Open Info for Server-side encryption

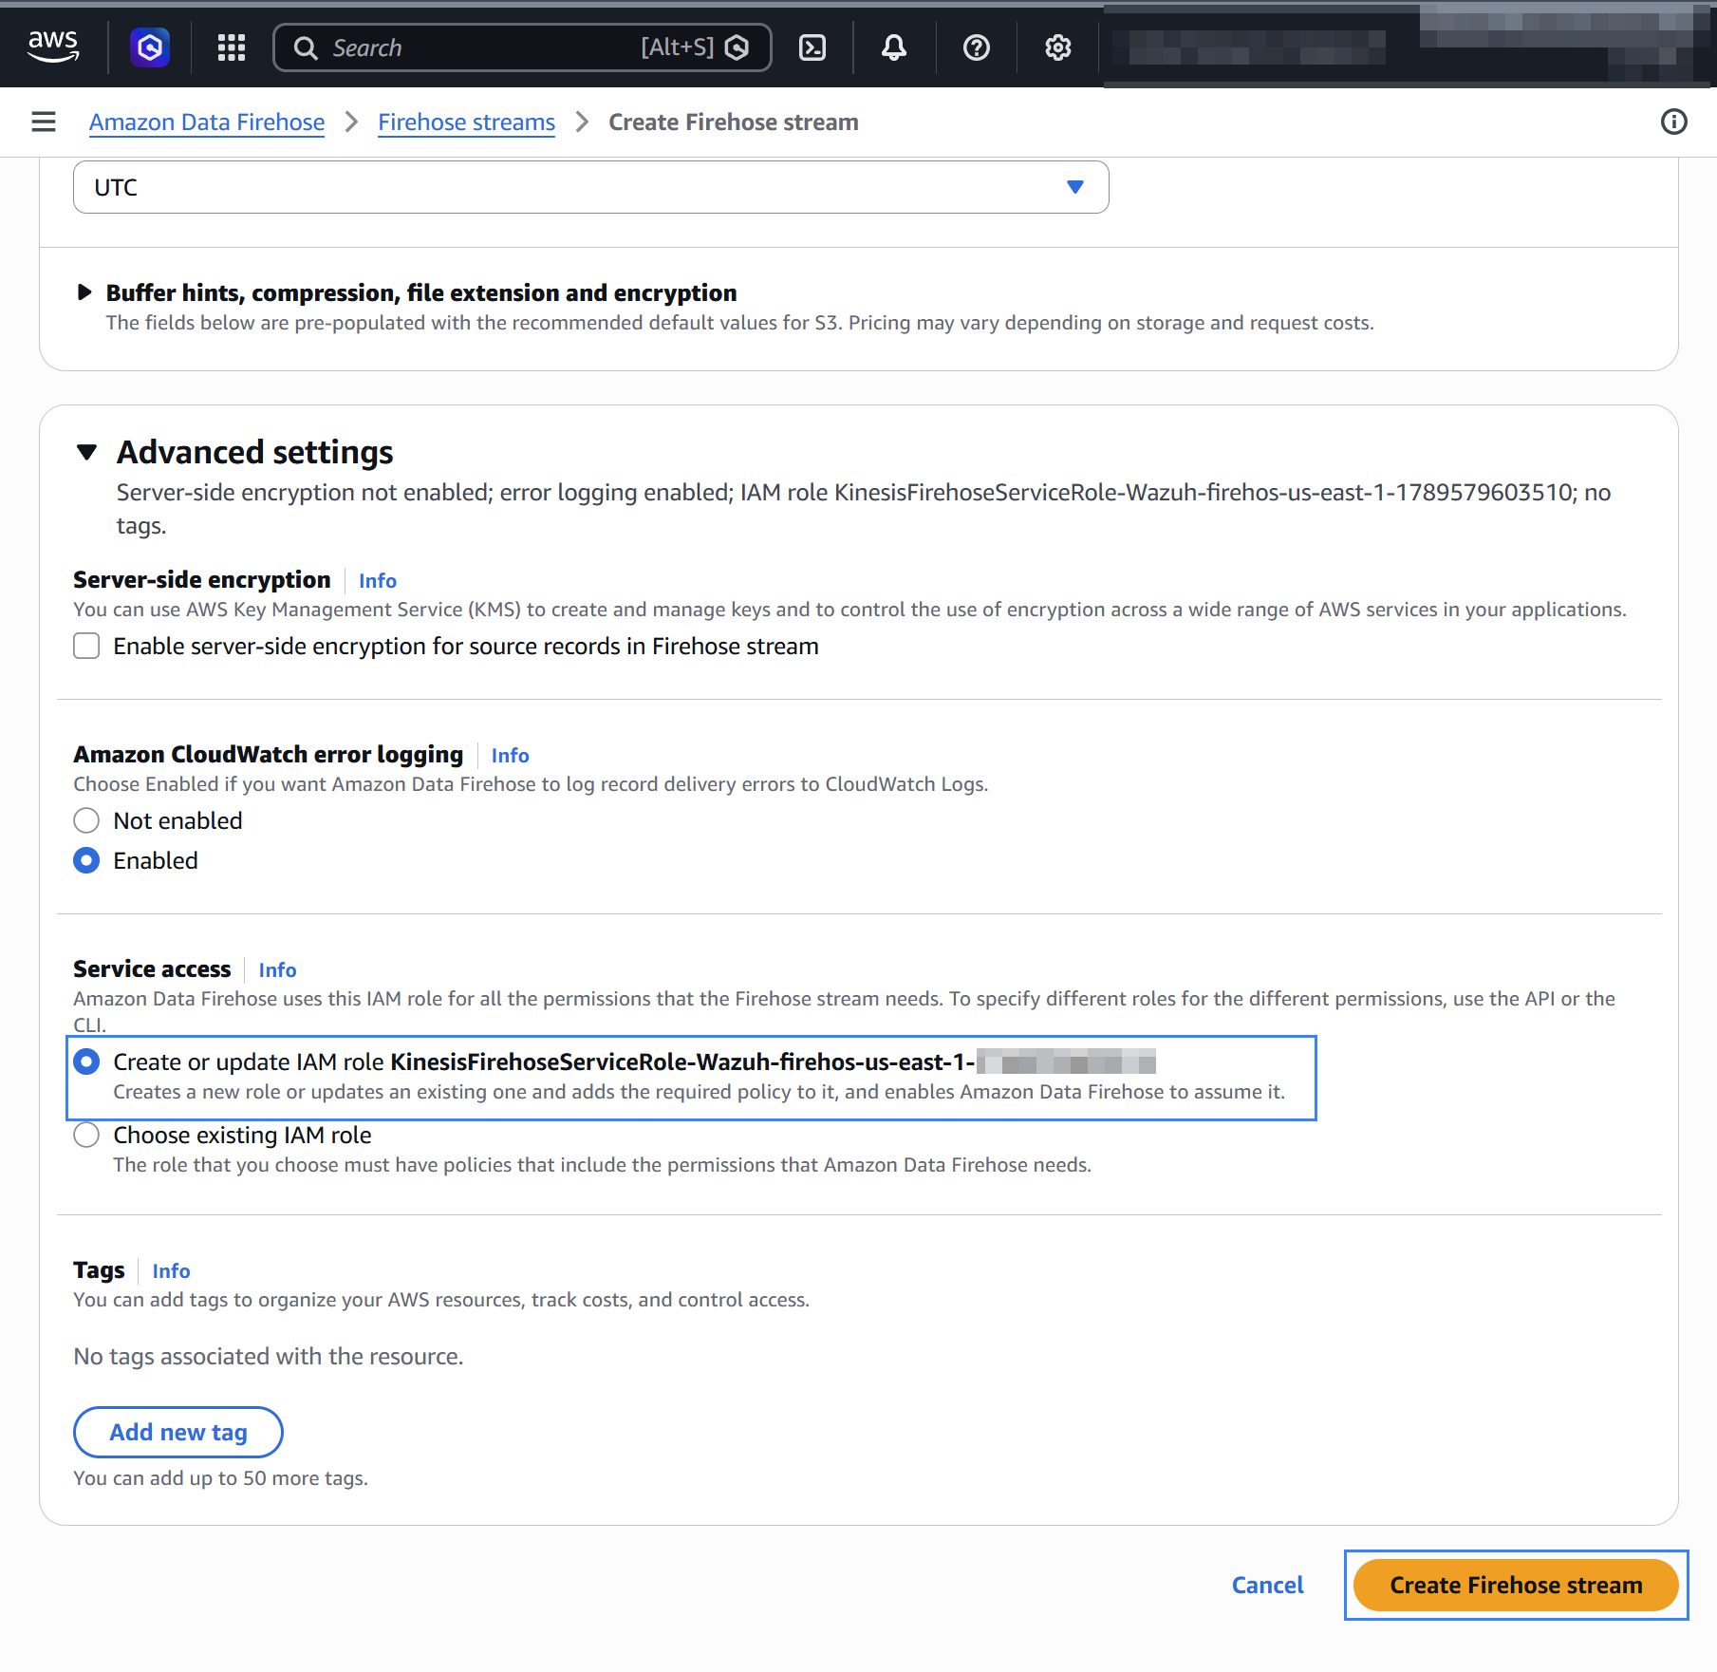[378, 581]
